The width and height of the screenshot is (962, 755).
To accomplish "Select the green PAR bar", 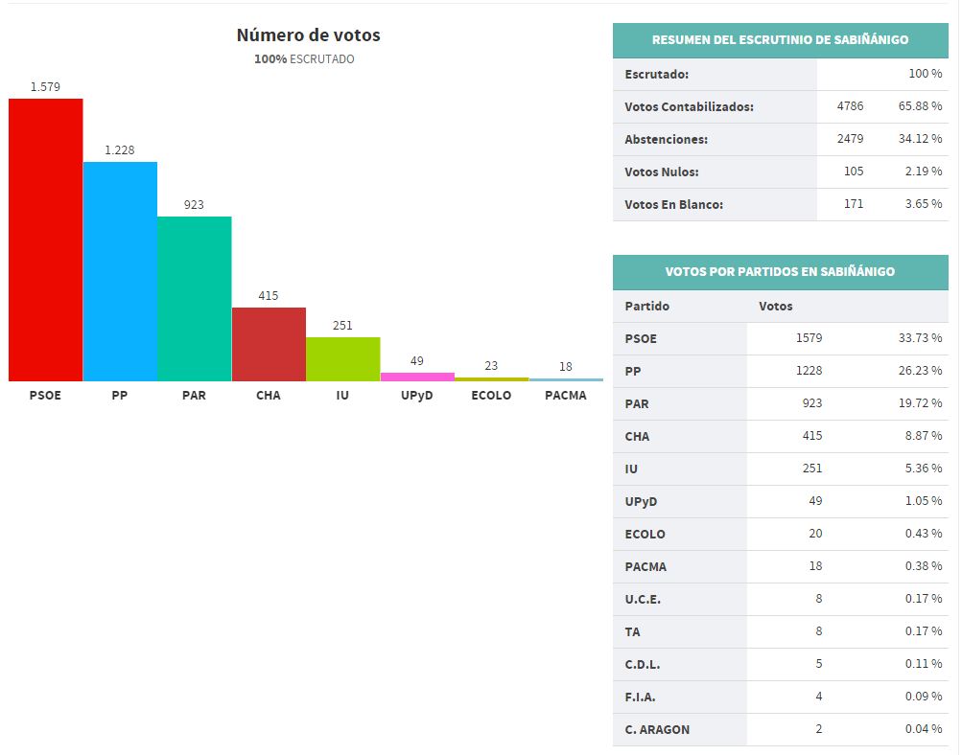I will (194, 299).
